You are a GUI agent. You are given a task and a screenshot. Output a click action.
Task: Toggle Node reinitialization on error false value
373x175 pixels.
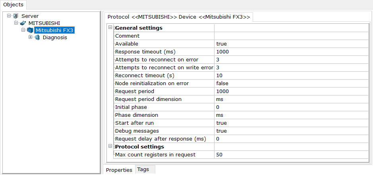click(x=292, y=84)
